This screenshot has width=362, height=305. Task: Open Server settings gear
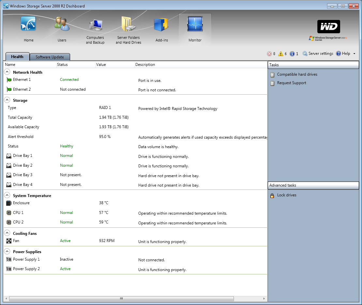pyautogui.click(x=305, y=53)
